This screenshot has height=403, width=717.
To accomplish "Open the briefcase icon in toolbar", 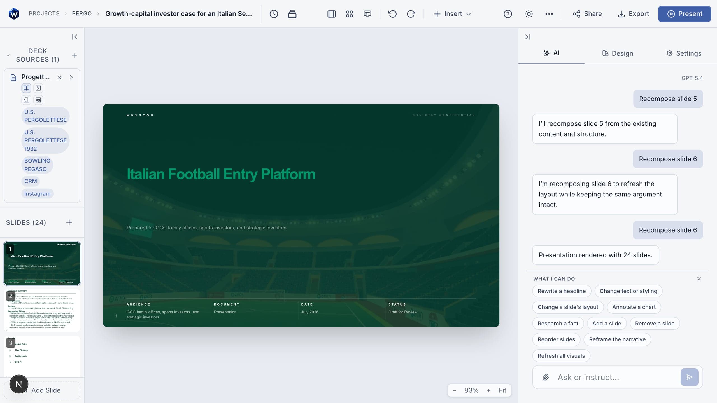I will pos(292,14).
